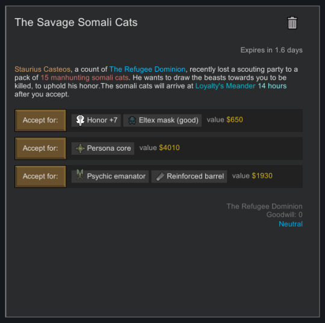Select the Persona core reward label
This screenshot has height=323, width=325.
click(x=109, y=148)
